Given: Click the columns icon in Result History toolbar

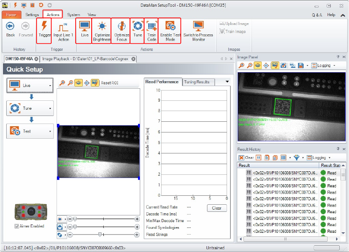Looking at the screenshot, I should coord(283,158).
